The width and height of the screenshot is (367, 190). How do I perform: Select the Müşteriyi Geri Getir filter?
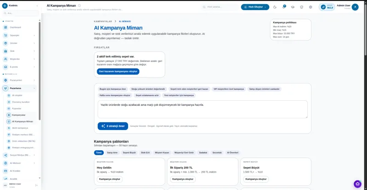(184, 152)
